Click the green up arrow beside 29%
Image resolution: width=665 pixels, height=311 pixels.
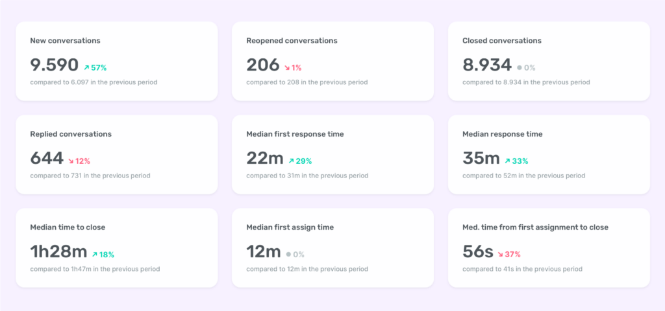coord(292,161)
